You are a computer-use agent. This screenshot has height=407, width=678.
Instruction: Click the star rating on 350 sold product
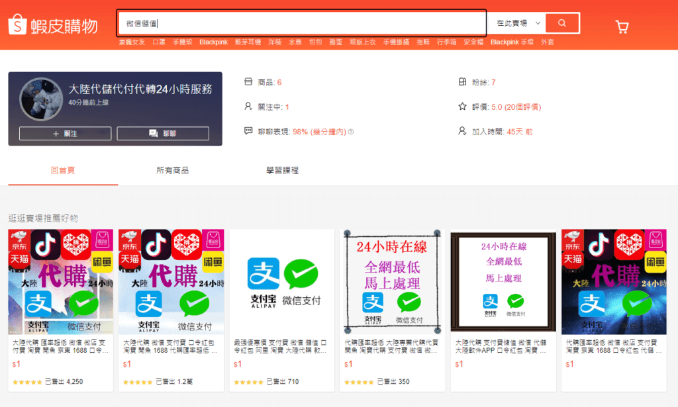(x=360, y=382)
